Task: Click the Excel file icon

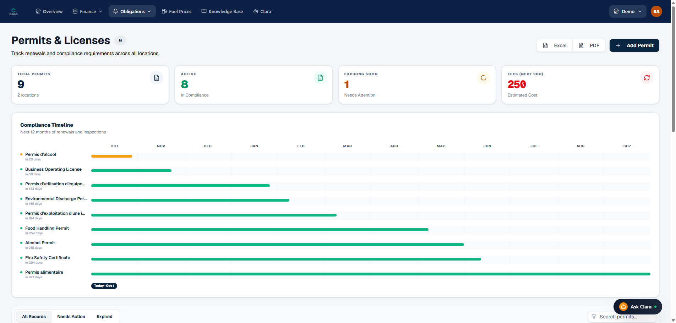Action: [x=545, y=45]
